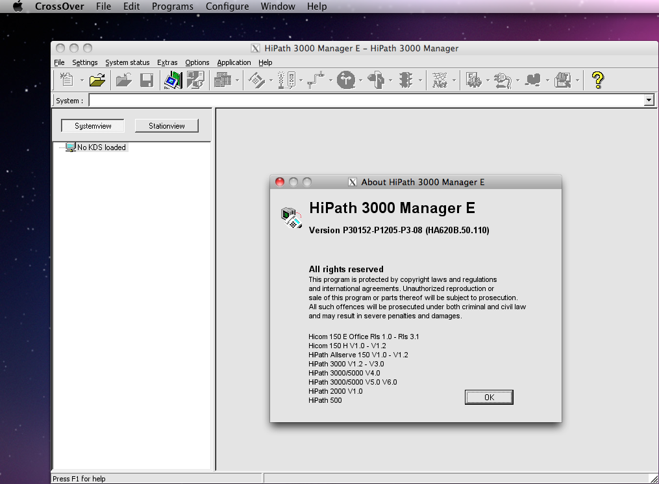The height and width of the screenshot is (484, 659).
Task: Click the antenna and phone toolbar icon
Action: pos(286,80)
